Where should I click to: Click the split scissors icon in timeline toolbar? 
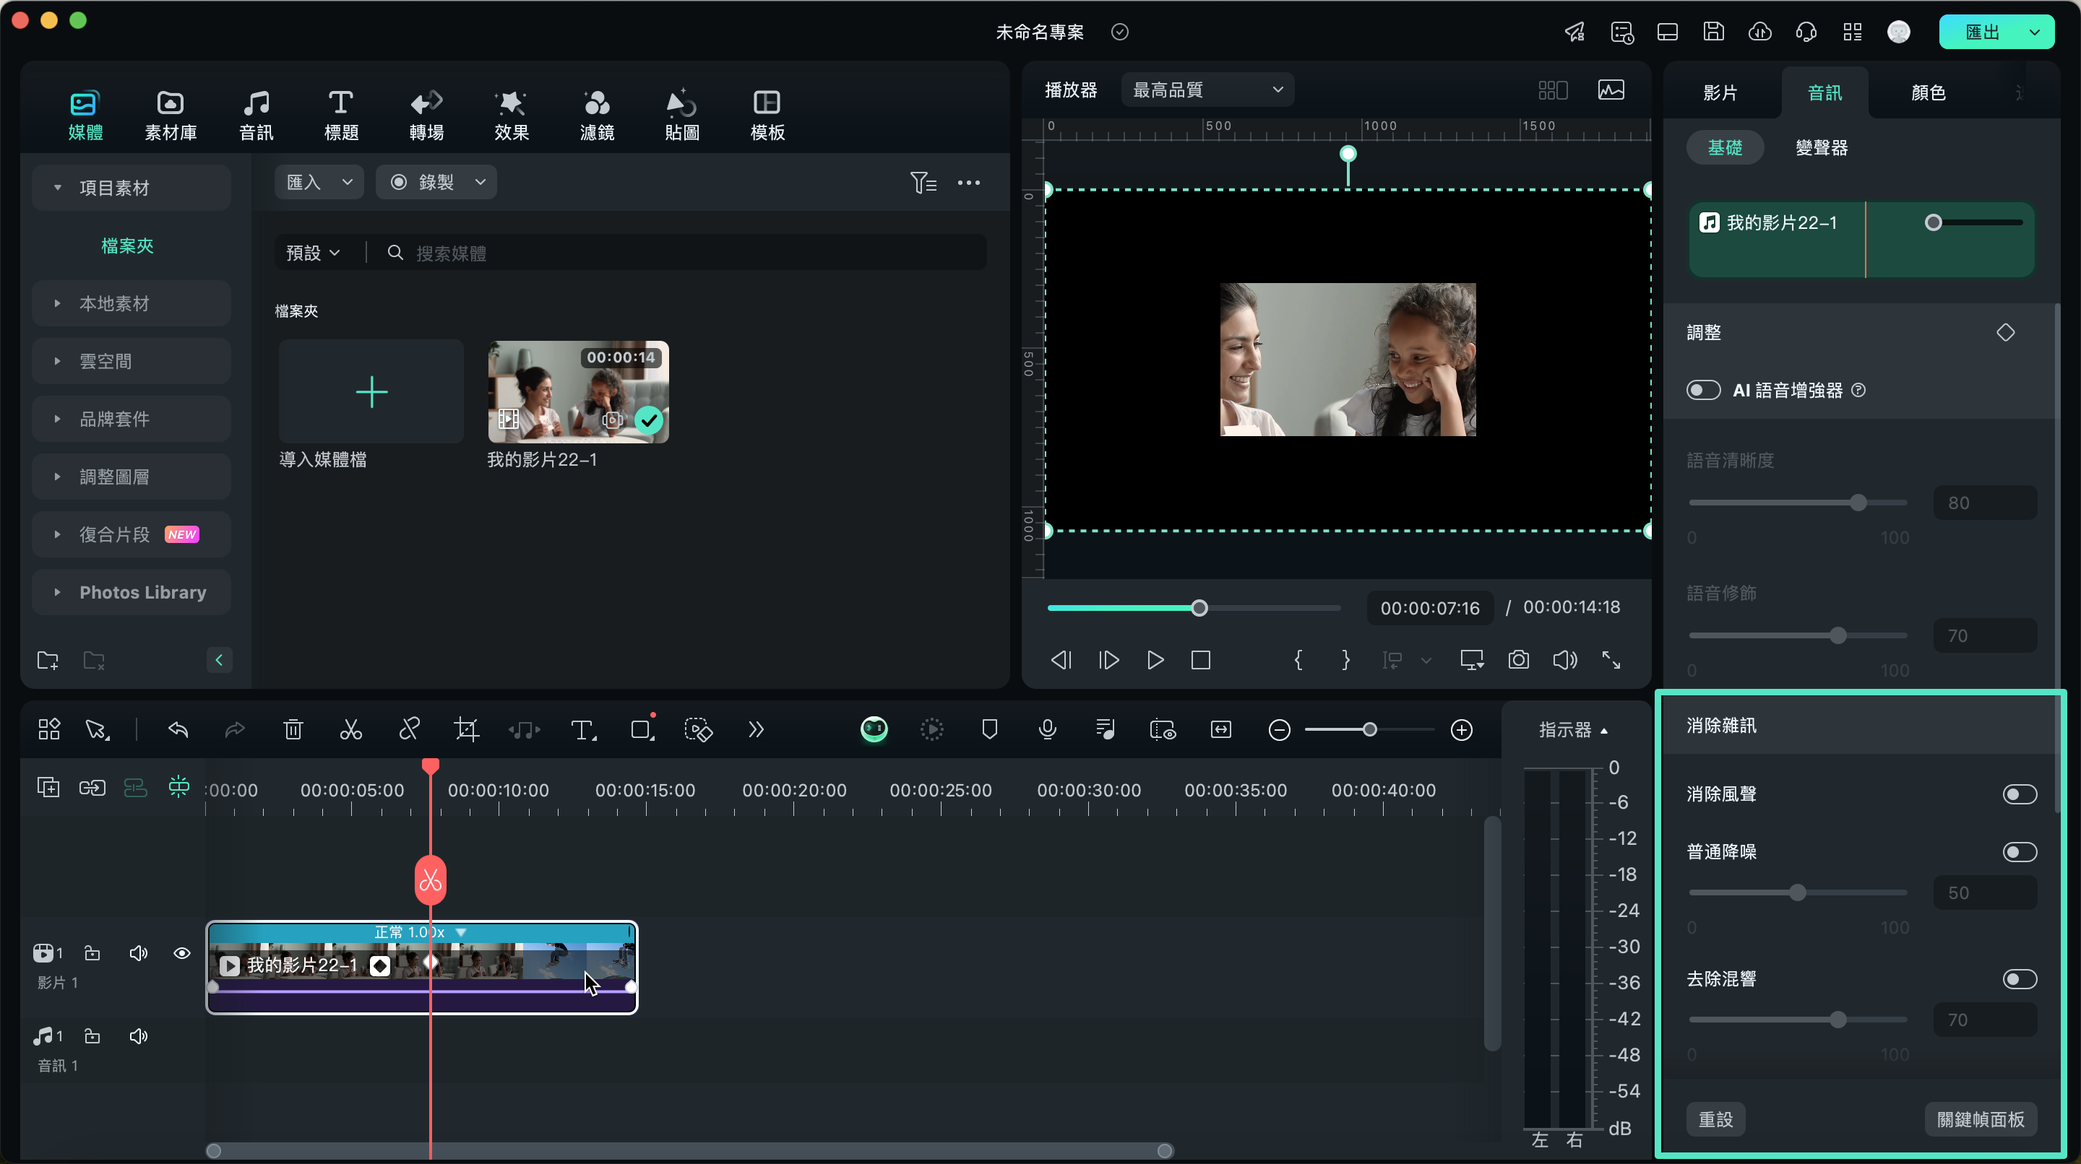tap(350, 730)
